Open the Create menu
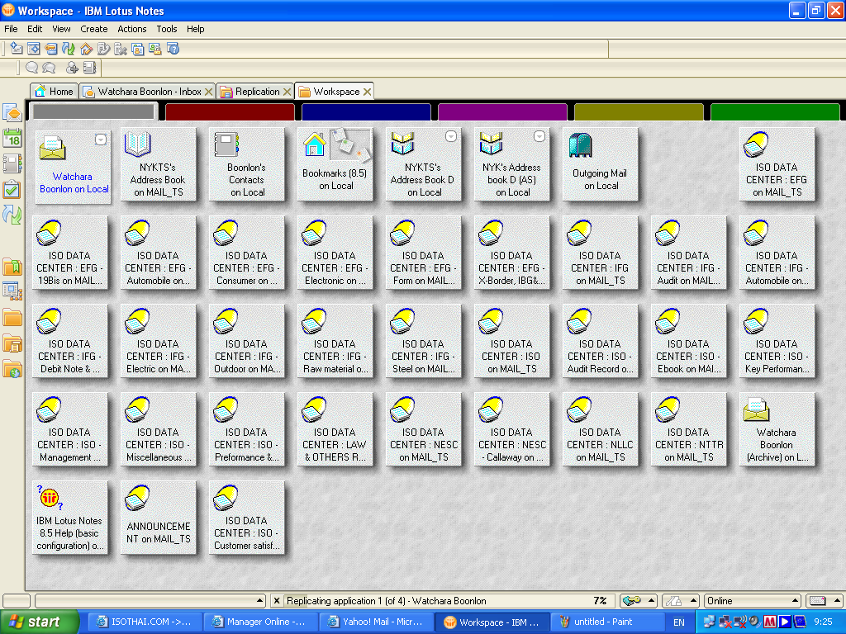846x634 pixels. tap(94, 29)
